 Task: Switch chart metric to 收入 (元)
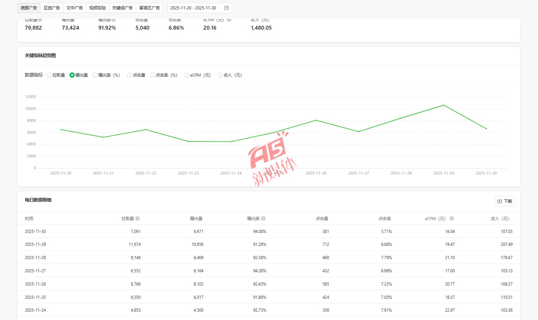(x=220, y=75)
